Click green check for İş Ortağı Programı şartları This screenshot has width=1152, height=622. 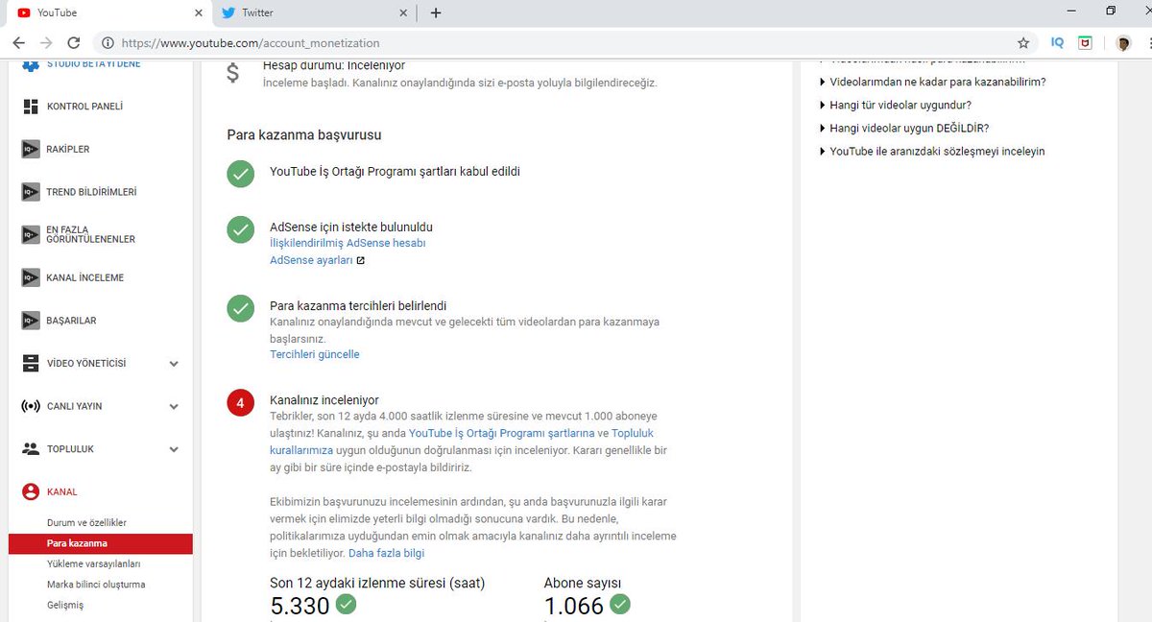pyautogui.click(x=240, y=174)
